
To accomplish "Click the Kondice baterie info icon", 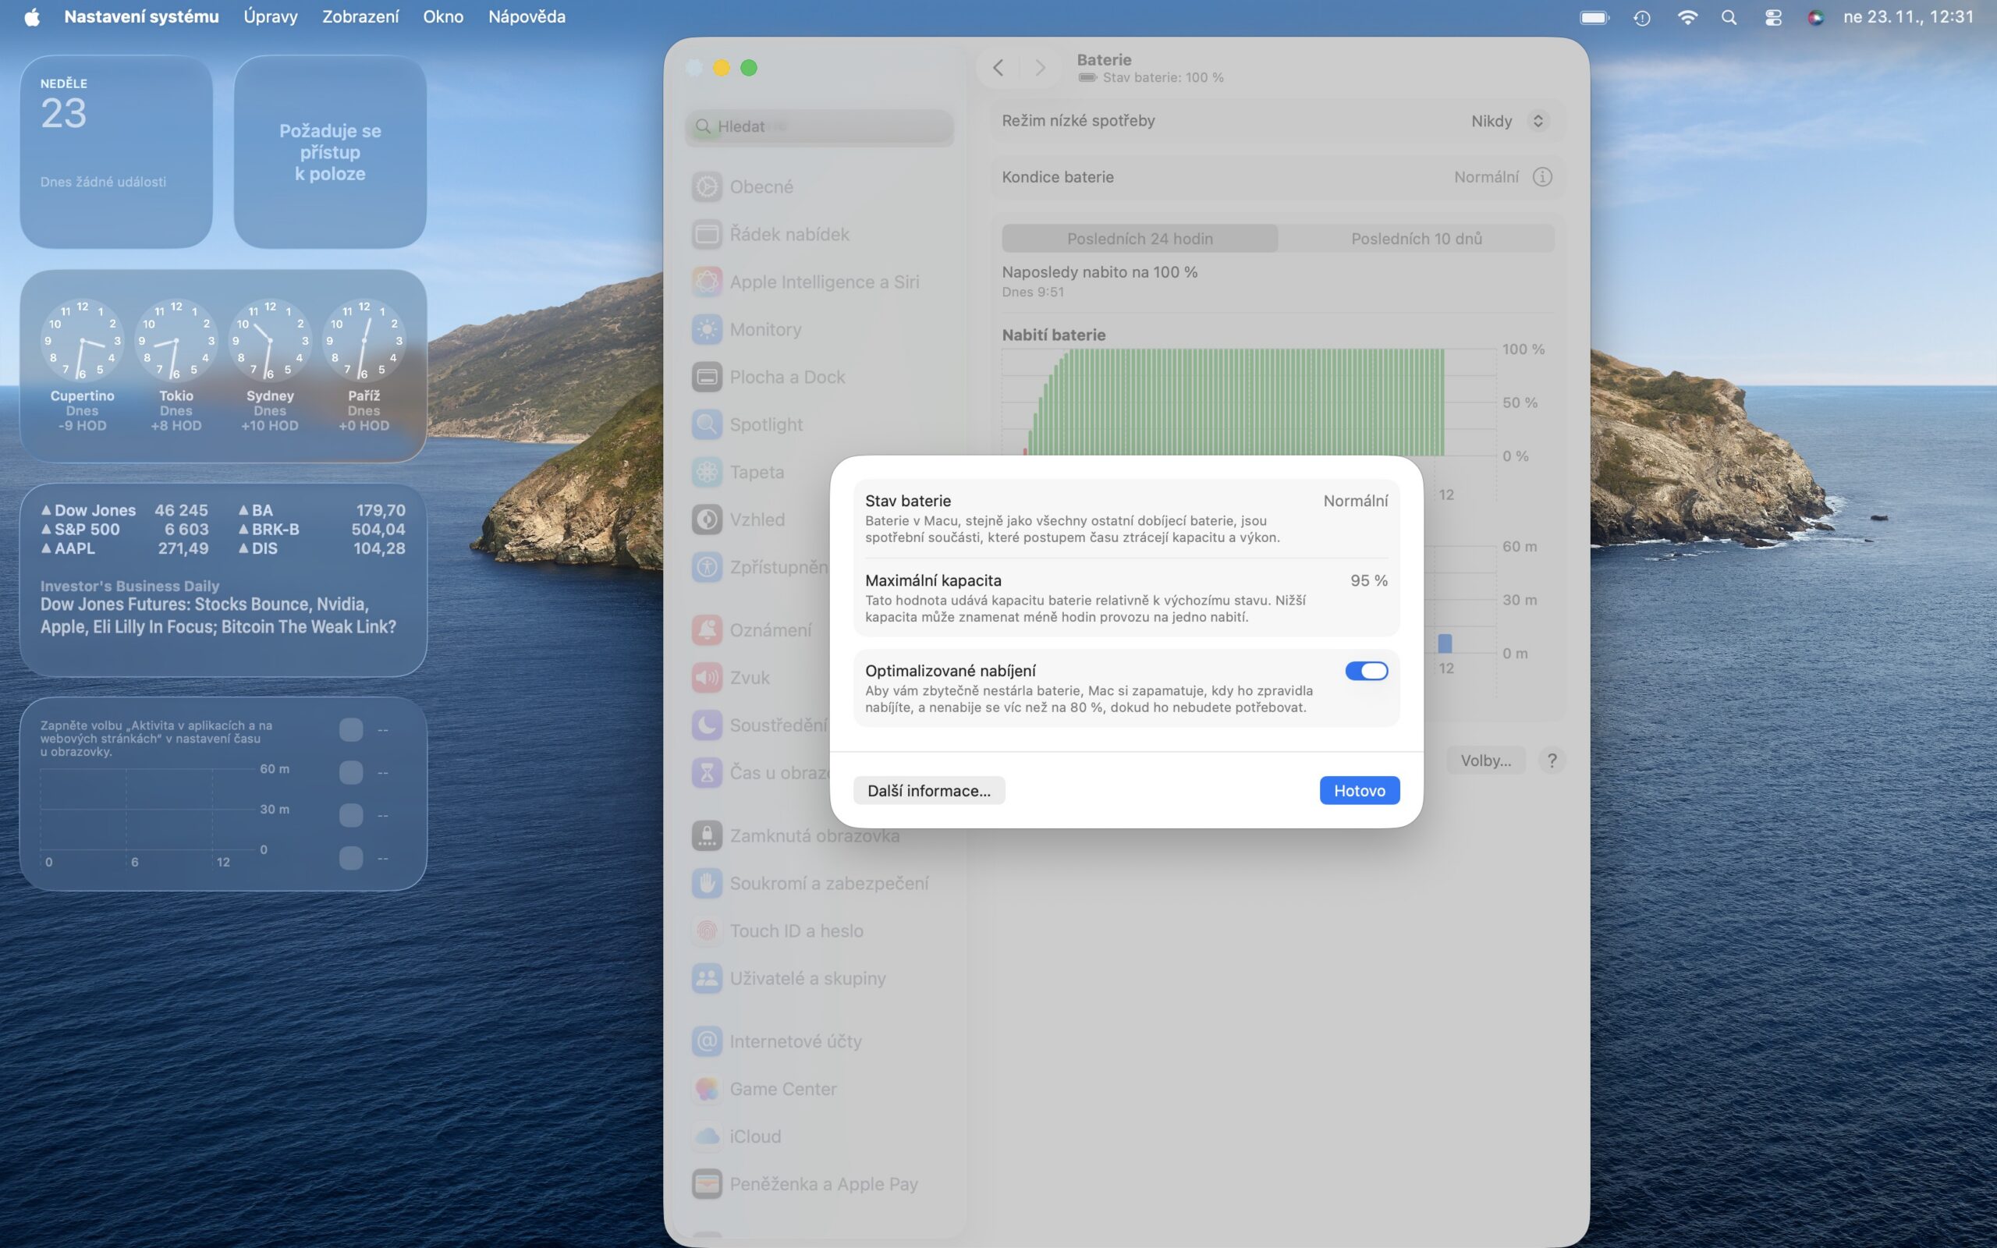I will 1541,176.
